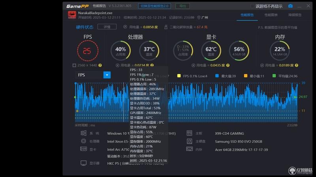The width and height of the screenshot is (316, 177).
Task: Click the X99-CD4 GAMING motherboard text
Action: 229,134
